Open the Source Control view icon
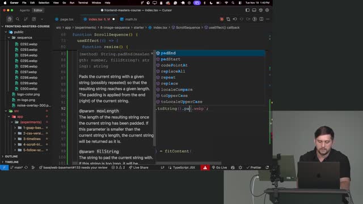 click(x=26, y=19)
